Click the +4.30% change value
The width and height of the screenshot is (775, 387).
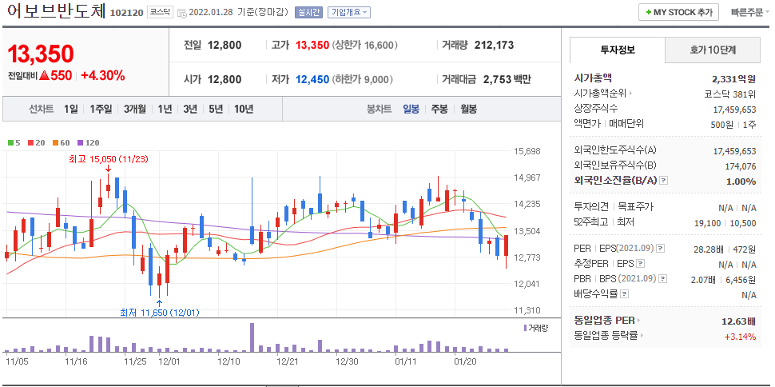point(103,76)
